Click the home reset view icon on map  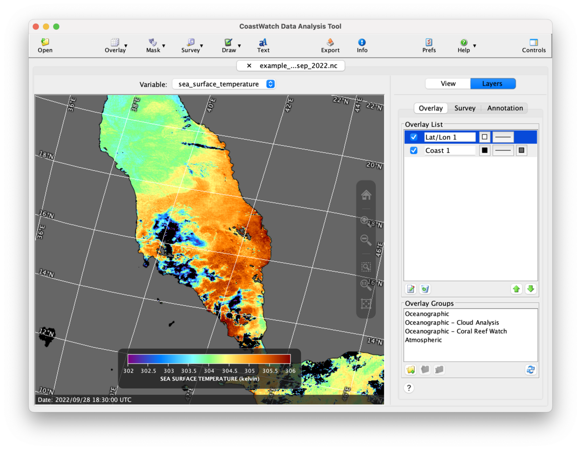click(366, 195)
